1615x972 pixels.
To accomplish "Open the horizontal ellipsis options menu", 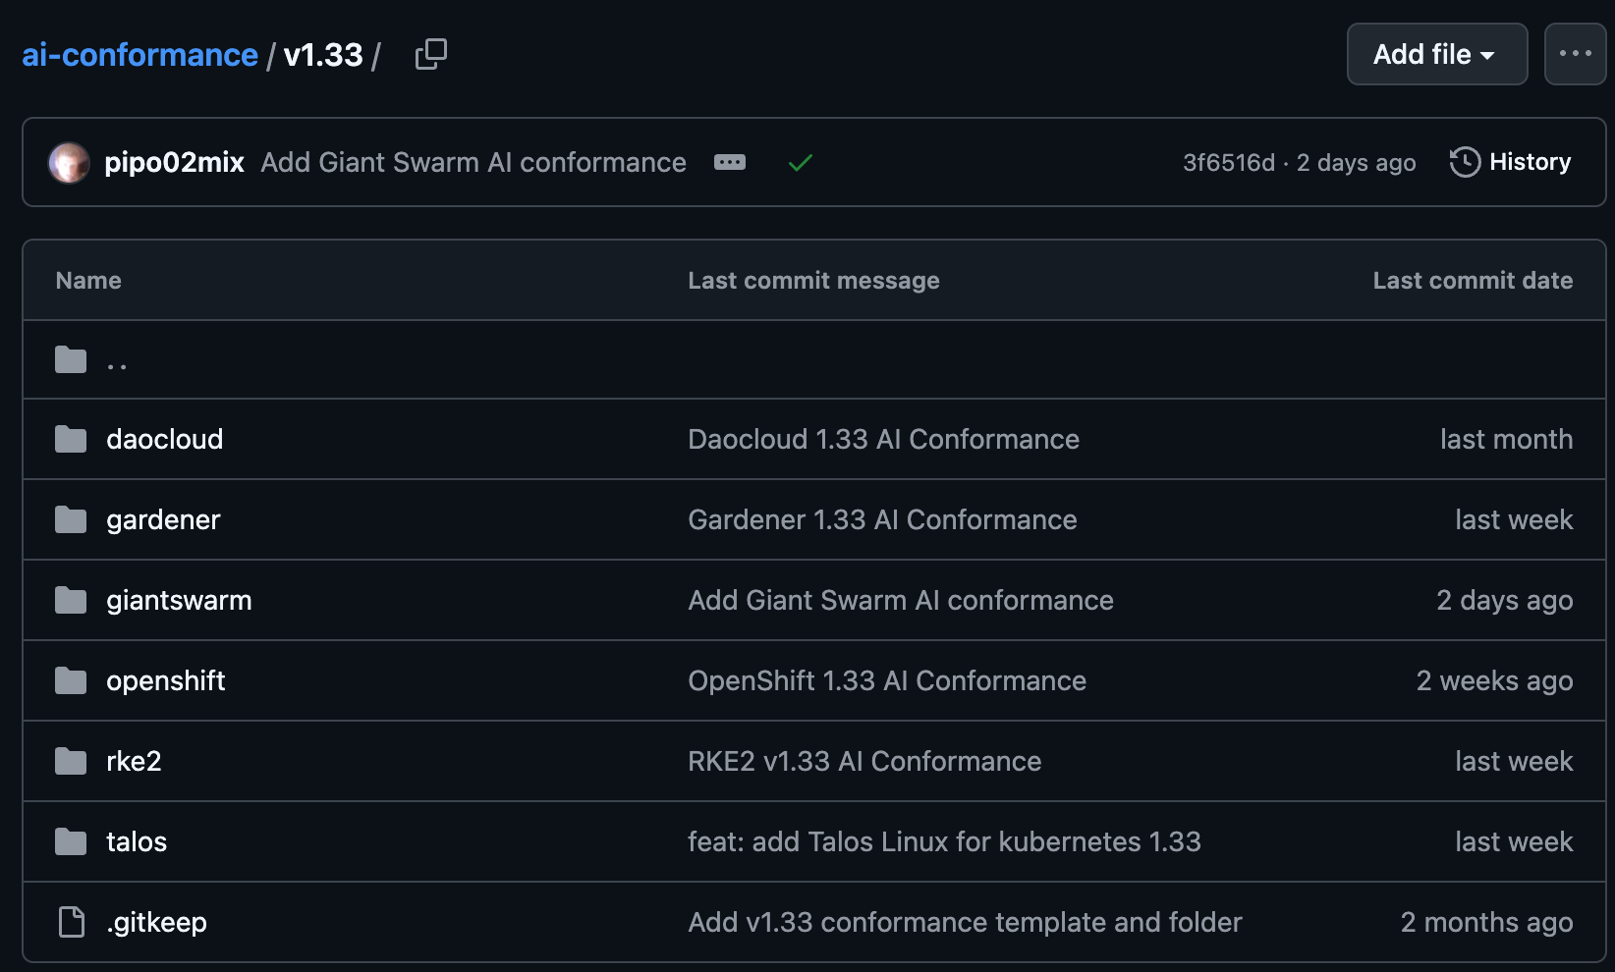I will pyautogui.click(x=1575, y=54).
